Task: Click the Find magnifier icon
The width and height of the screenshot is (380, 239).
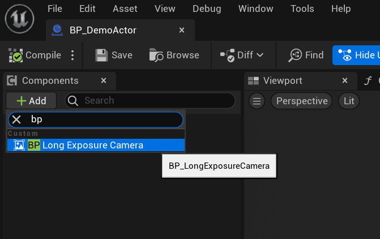Action: coord(295,56)
